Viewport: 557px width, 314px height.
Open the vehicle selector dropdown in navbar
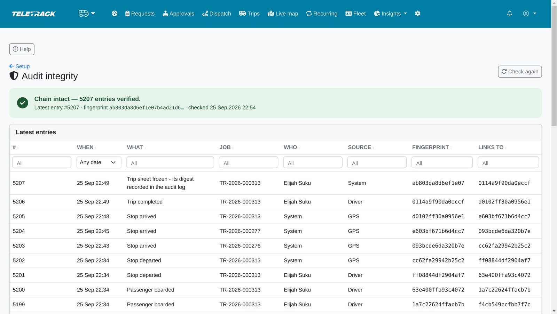[x=87, y=14]
